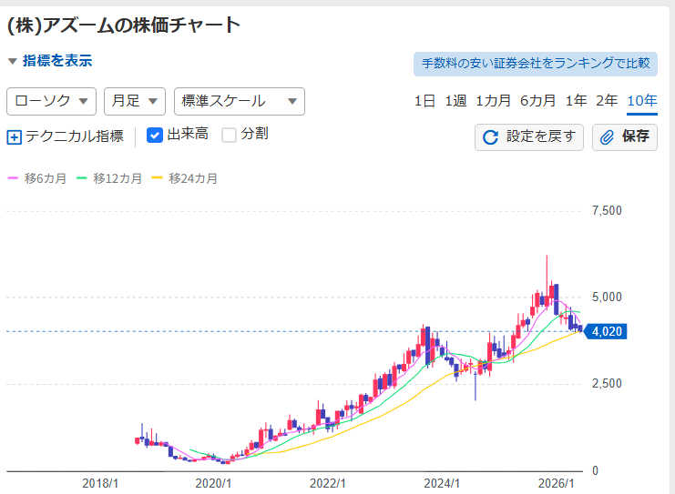675x494 pixels.
Task: Click the 2018/1 x-axis label
Action: (x=100, y=484)
